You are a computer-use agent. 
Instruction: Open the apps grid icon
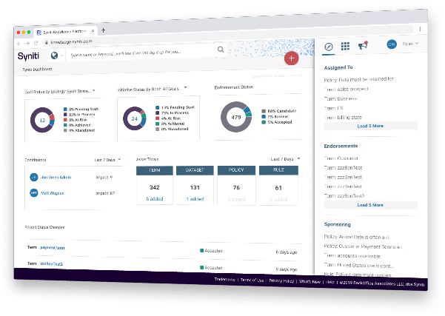pos(346,46)
